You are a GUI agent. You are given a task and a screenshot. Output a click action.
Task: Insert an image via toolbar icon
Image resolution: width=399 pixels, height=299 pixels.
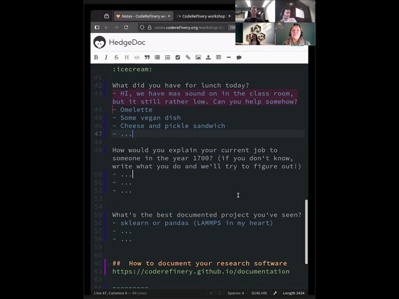coord(198,57)
